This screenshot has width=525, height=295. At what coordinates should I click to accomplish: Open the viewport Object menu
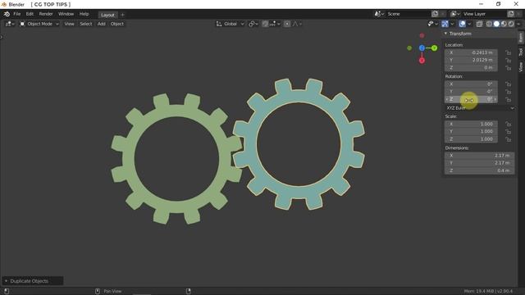point(117,24)
